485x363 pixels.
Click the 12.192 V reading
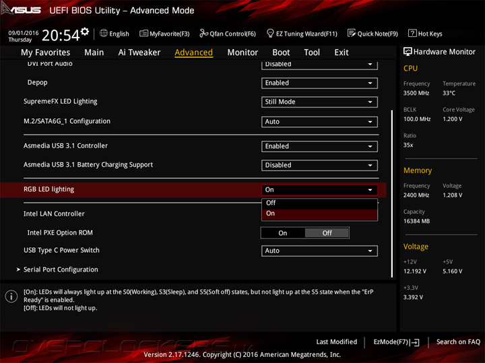(415, 271)
